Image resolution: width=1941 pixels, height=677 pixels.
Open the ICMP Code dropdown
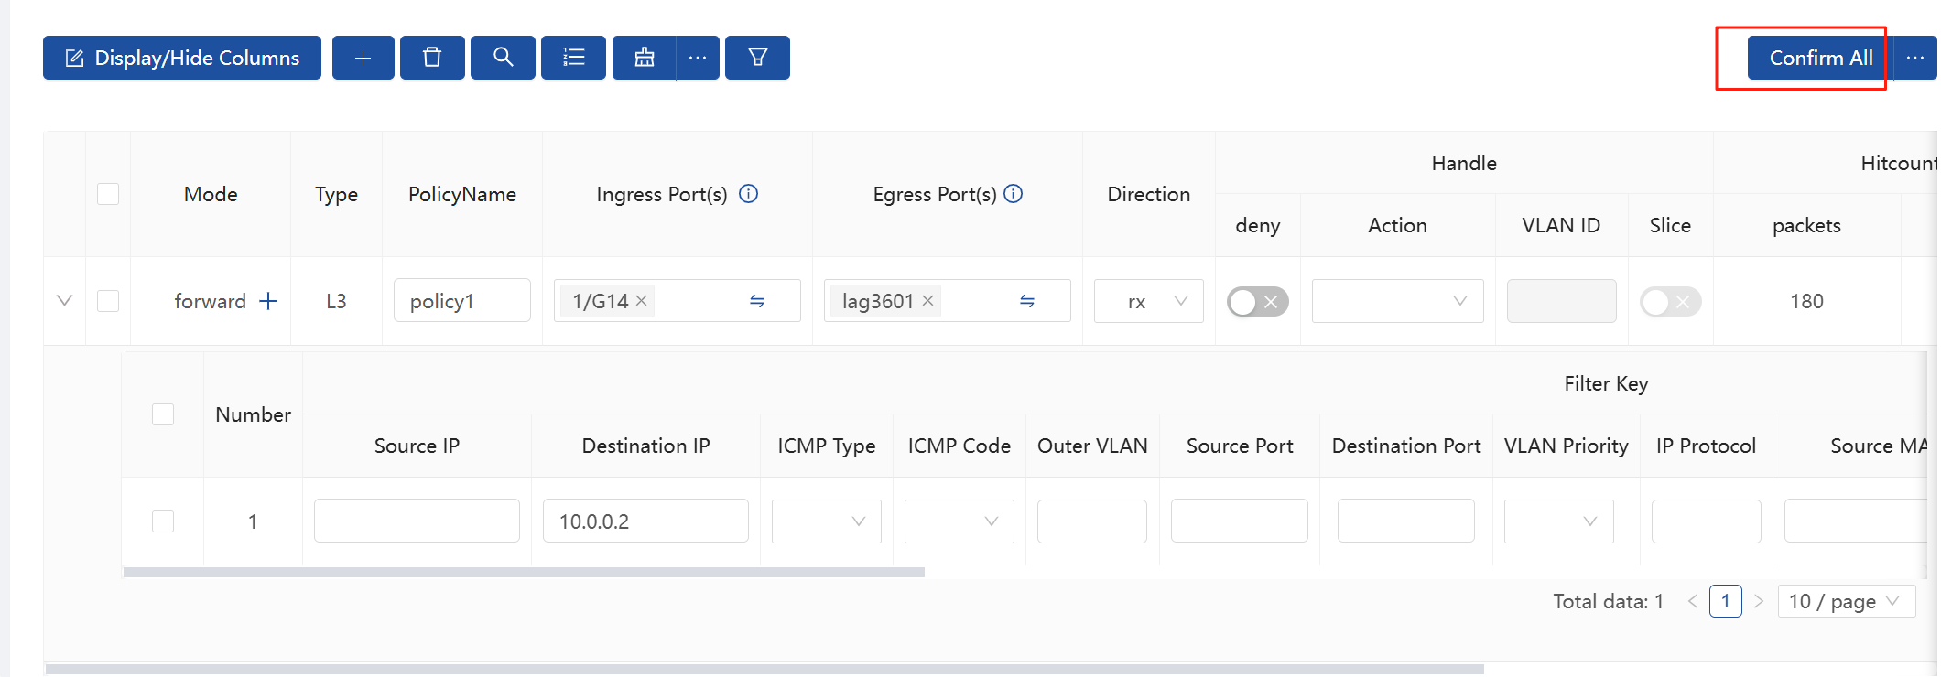point(959,521)
